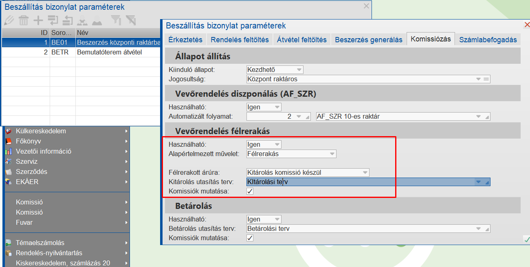The width and height of the screenshot is (530, 267).
Task: Select the Bemutatóterem átvétel row
Action: 81,52
